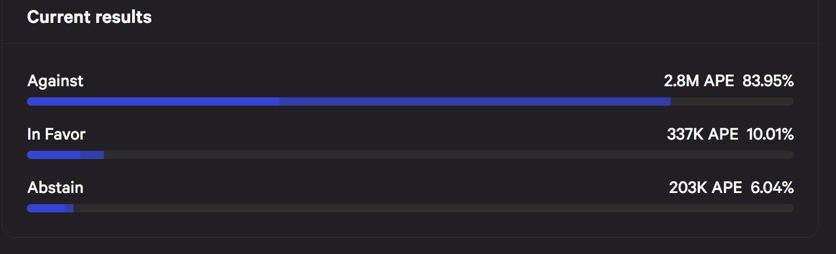Click the Current results heading
The image size is (836, 254).
89,18
